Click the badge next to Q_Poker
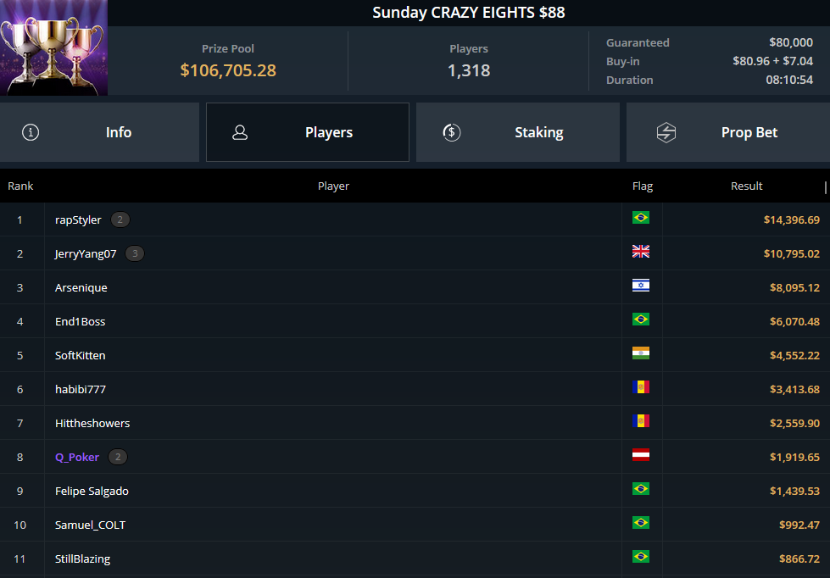The height and width of the screenshot is (578, 830). [x=118, y=457]
